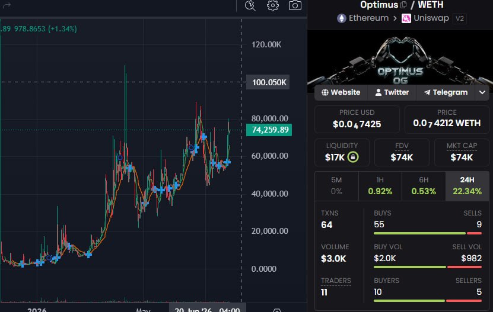Open the Uniswap DEX logo
This screenshot has width=493, height=312.
tap(406, 18)
